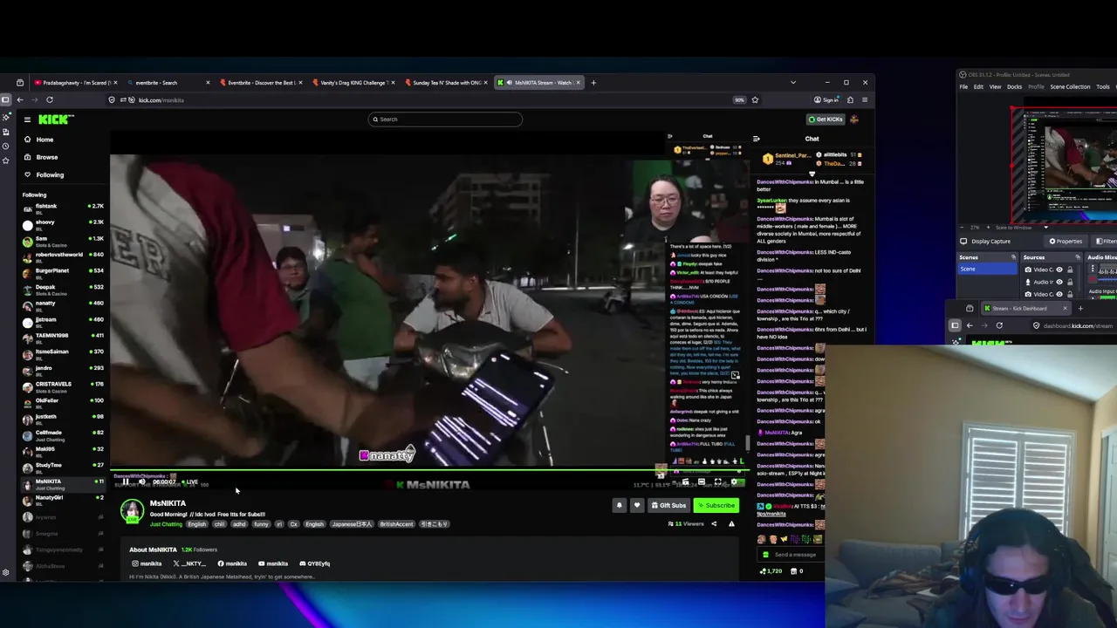1117x628 pixels.
Task: Open MsNIKITA's Instagram link
Action: (x=147, y=563)
